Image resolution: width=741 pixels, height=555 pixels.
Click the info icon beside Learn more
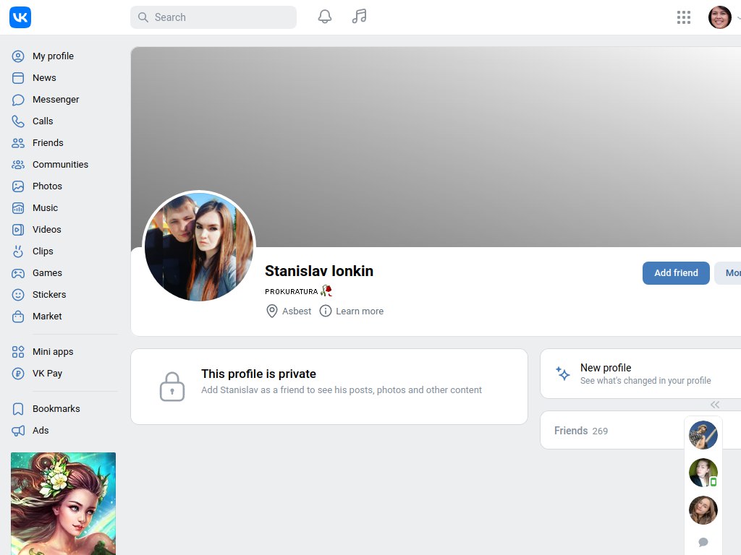point(326,311)
